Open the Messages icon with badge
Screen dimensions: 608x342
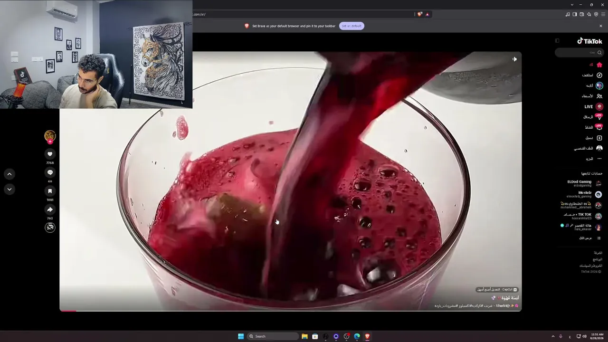[599, 116]
